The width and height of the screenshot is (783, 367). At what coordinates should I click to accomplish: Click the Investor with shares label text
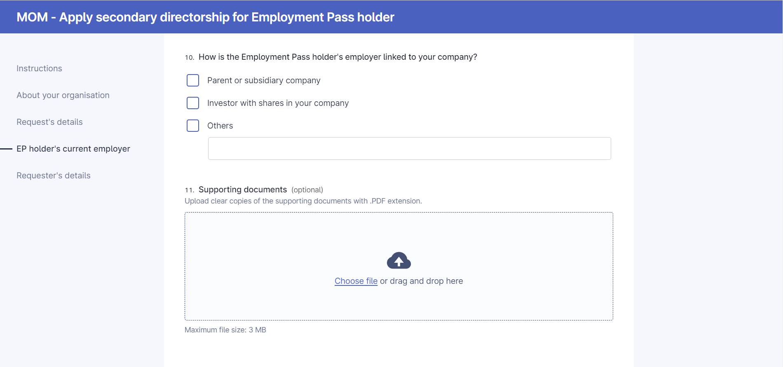tap(278, 103)
